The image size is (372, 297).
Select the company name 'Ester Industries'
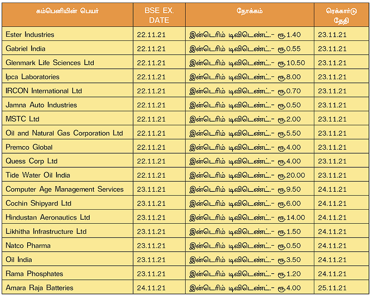tap(30, 35)
